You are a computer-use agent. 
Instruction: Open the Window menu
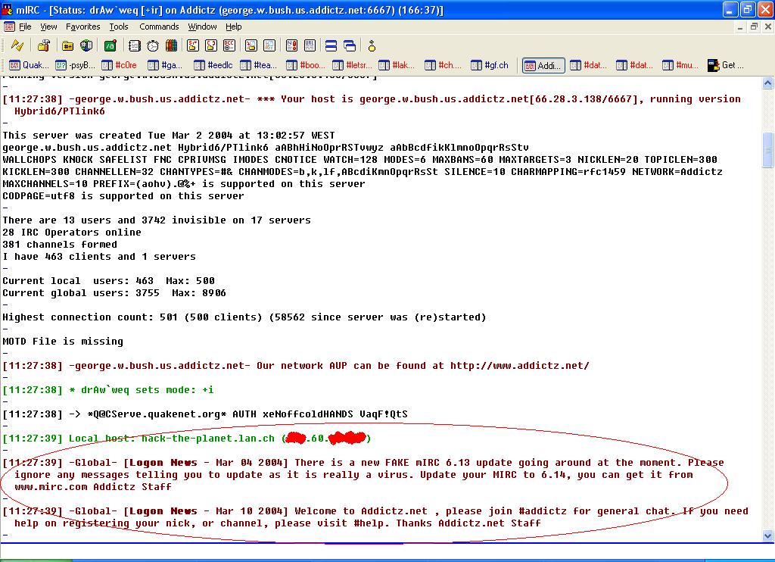(x=202, y=27)
